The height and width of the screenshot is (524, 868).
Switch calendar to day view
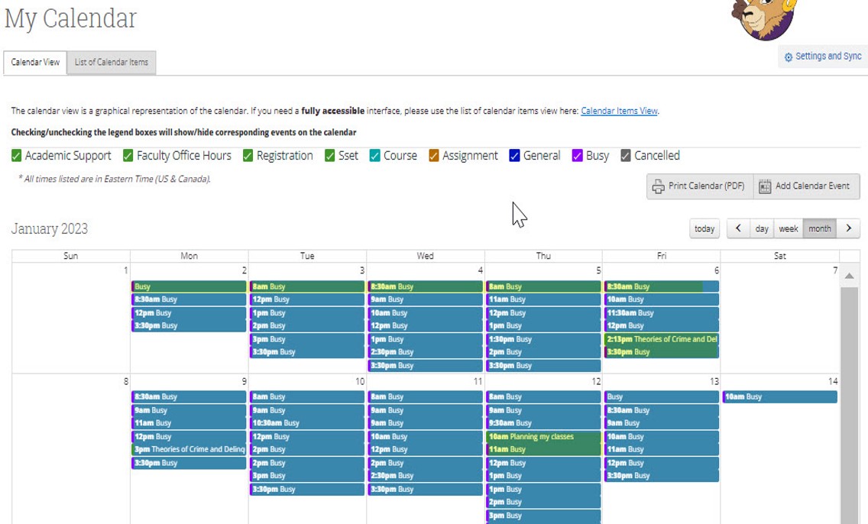click(x=762, y=228)
